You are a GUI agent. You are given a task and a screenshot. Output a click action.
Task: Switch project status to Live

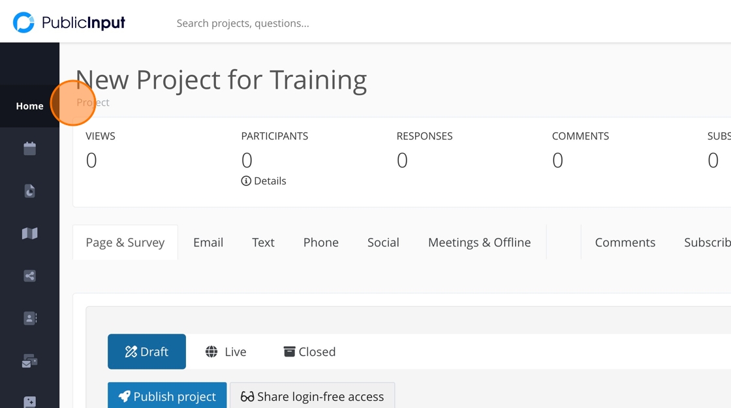click(226, 351)
